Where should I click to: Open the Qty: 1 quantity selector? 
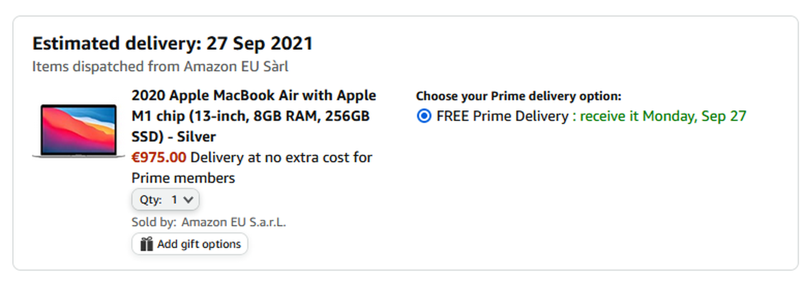[165, 200]
